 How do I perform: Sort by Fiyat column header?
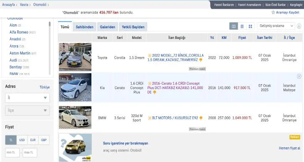(x=242, y=38)
